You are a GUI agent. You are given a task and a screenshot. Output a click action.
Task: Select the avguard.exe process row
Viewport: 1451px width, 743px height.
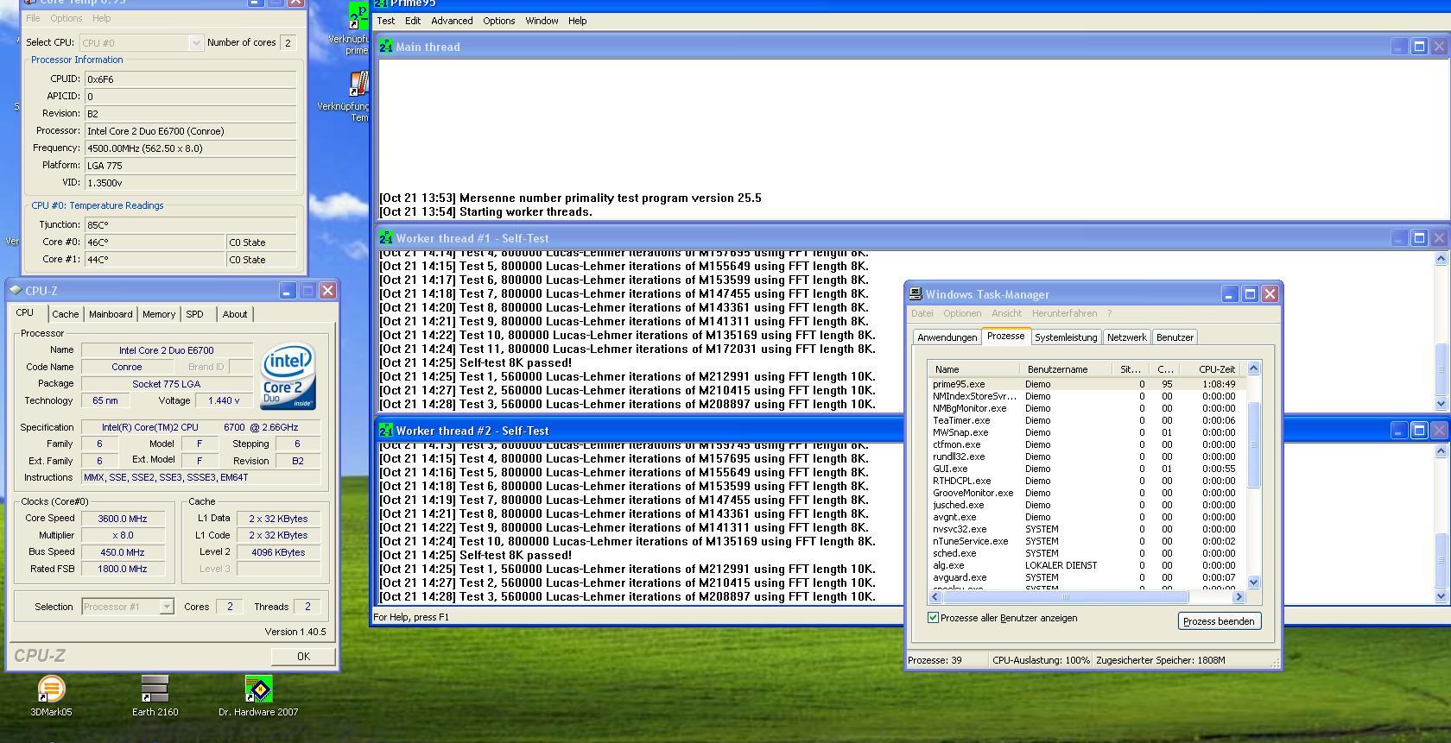click(1086, 577)
